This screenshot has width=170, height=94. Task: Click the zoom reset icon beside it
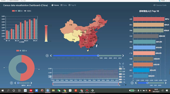pyautogui.click(x=123, y=67)
